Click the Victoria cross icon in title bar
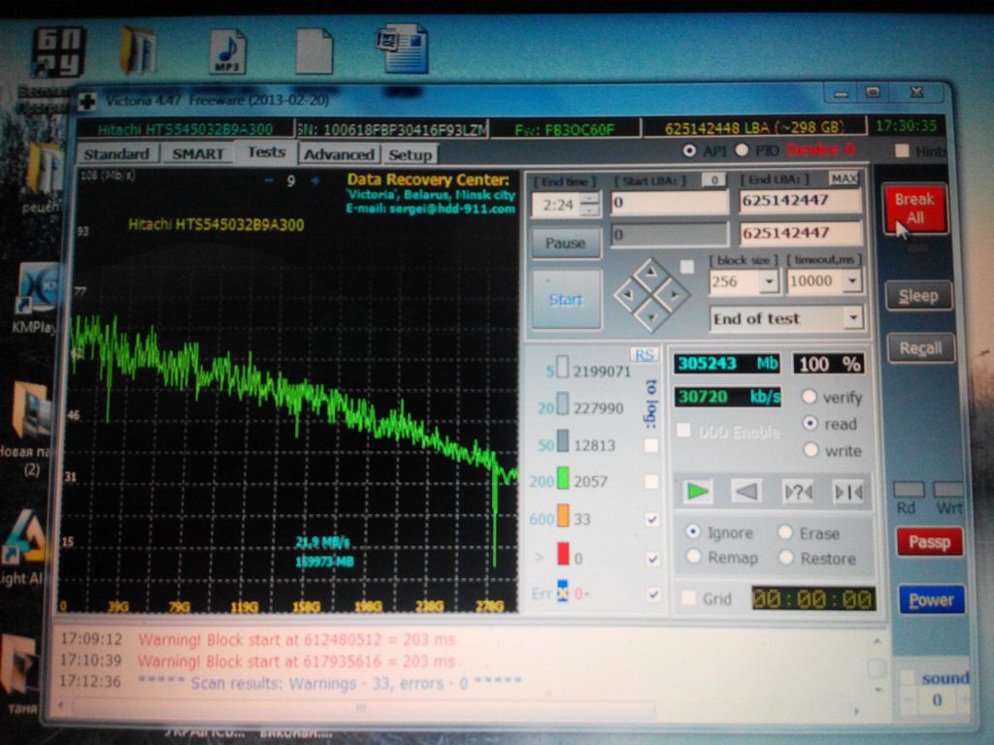994x745 pixels. point(86,101)
